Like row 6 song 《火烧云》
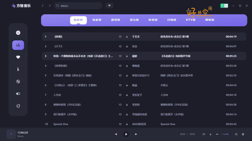Screen dimensions: 252x141 click(x=120, y=85)
